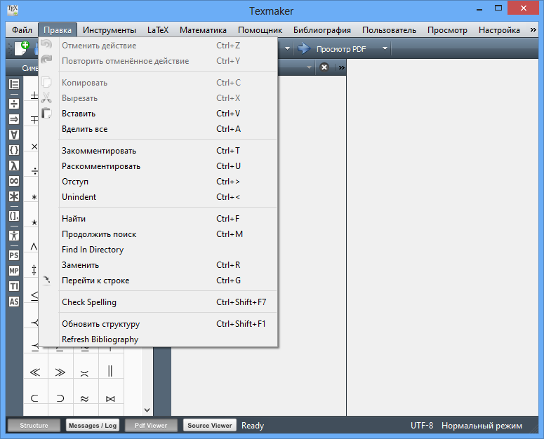The height and width of the screenshot is (439, 544).
Task: Open the document list dropdown arrow
Action: 309,67
